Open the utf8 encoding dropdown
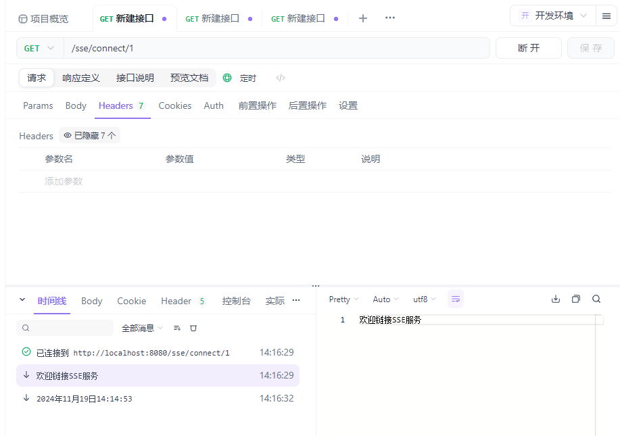620x436 pixels. pyautogui.click(x=425, y=299)
